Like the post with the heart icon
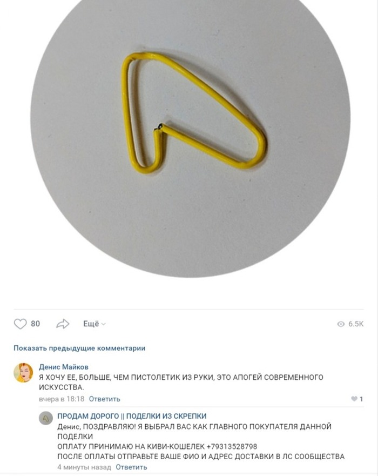 coord(20,324)
